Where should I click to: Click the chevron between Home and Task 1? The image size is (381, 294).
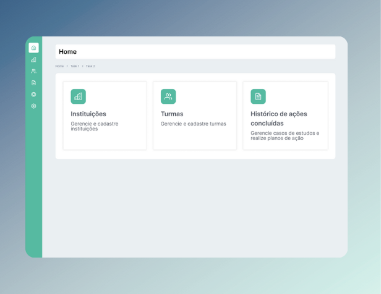67,66
